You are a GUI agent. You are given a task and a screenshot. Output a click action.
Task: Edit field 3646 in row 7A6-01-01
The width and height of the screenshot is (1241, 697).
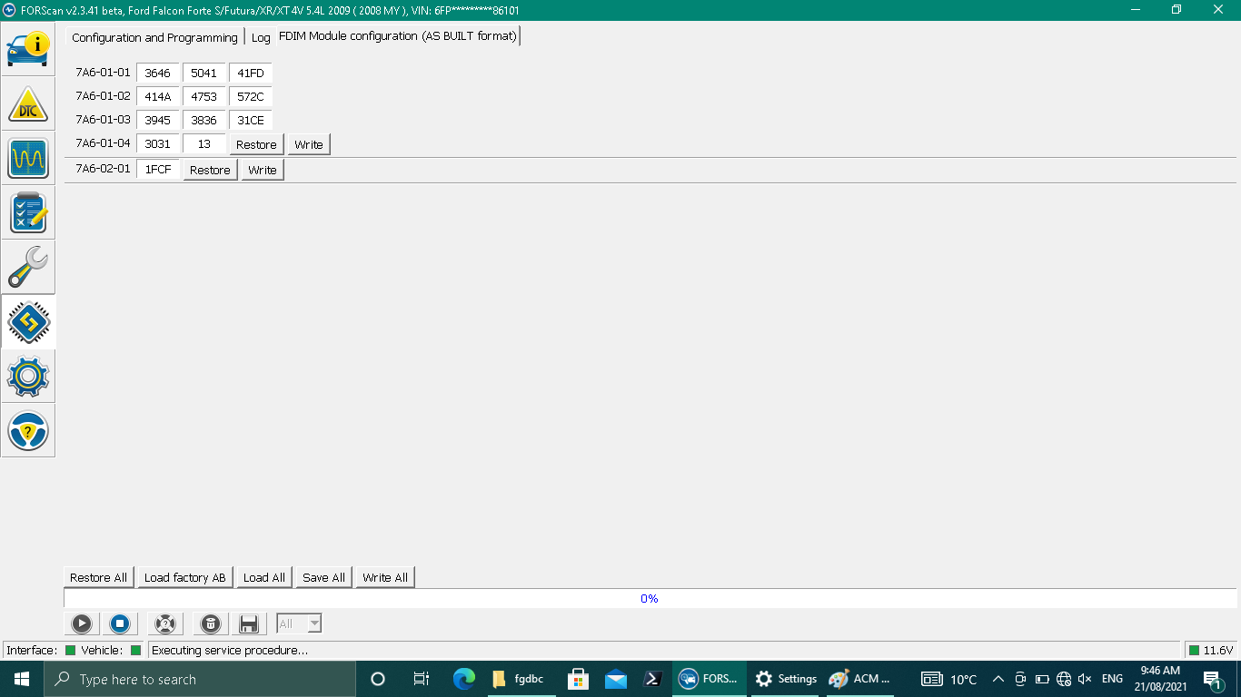point(158,74)
